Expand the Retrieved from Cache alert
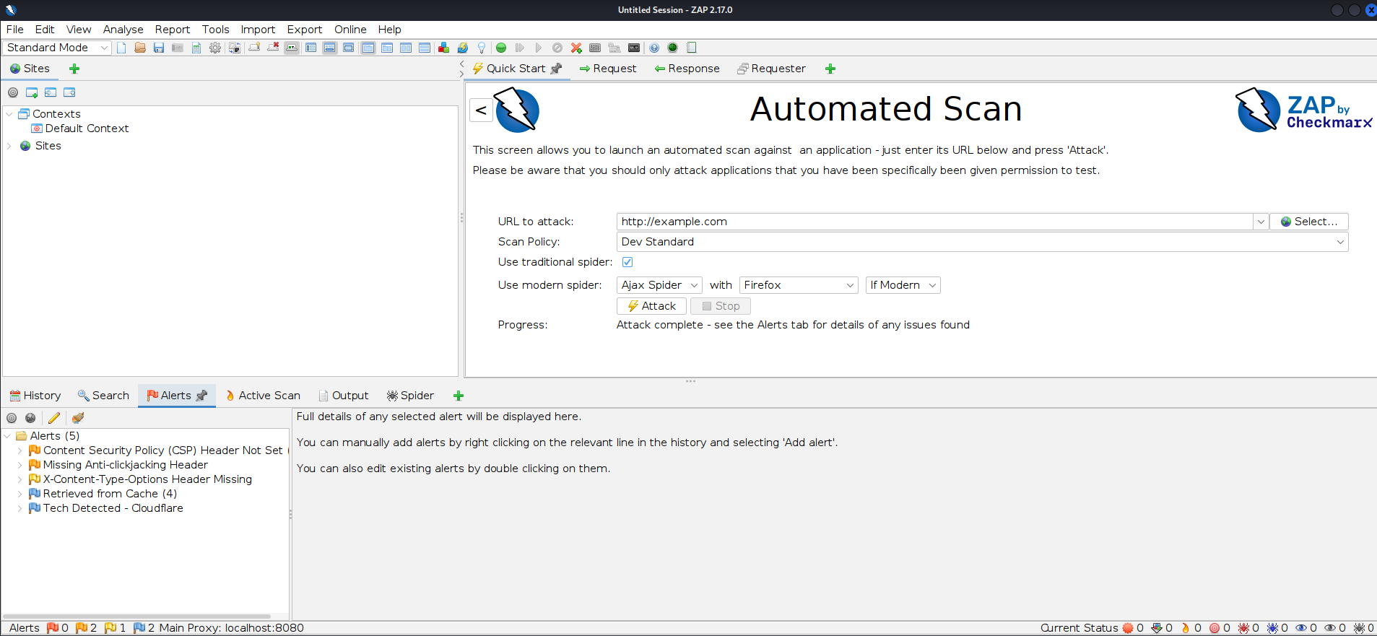 point(19,494)
